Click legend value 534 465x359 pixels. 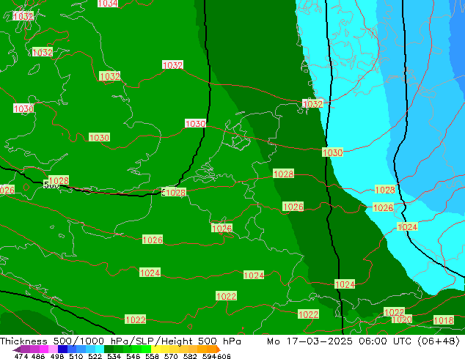point(114,356)
